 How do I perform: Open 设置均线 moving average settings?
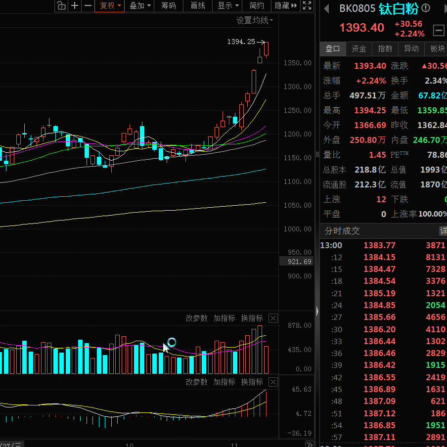pyautogui.click(x=254, y=21)
